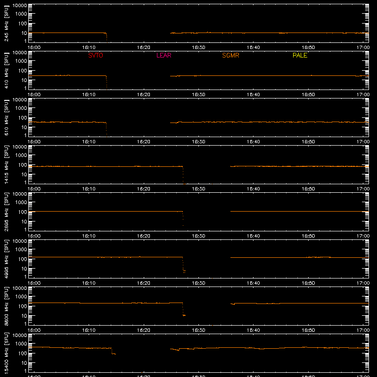
Task: Click the yellow PALE station label
Action: [300, 55]
